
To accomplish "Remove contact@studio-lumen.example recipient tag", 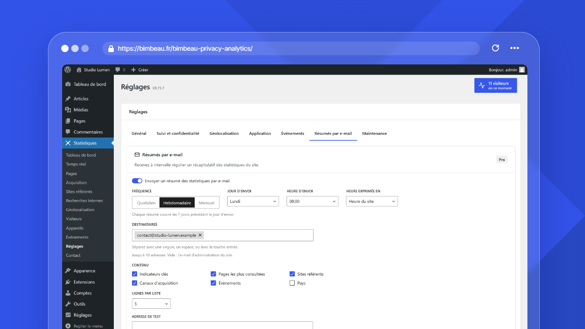I will (200, 235).
